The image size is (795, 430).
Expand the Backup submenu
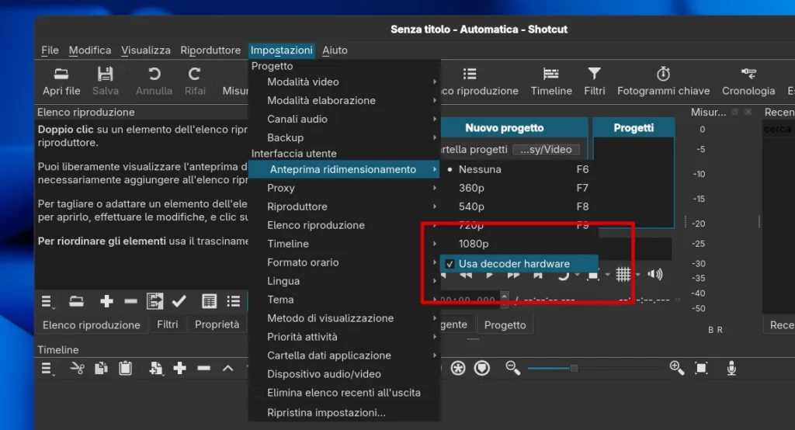point(344,137)
